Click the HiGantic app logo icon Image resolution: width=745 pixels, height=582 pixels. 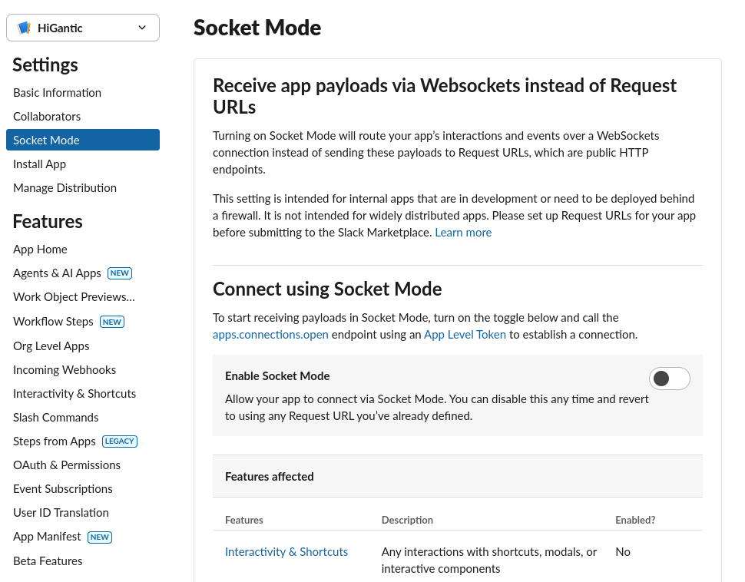(24, 28)
